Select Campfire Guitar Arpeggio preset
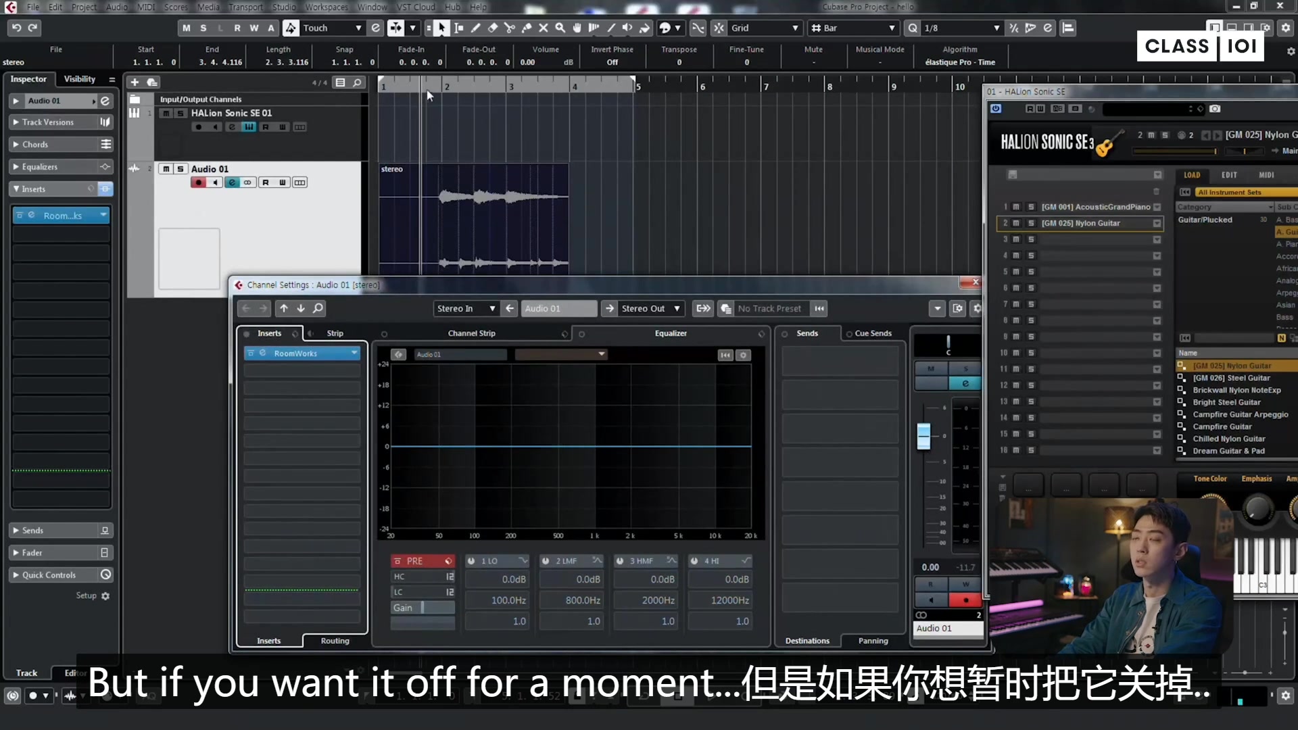Viewport: 1298px width, 730px height. (x=1241, y=414)
